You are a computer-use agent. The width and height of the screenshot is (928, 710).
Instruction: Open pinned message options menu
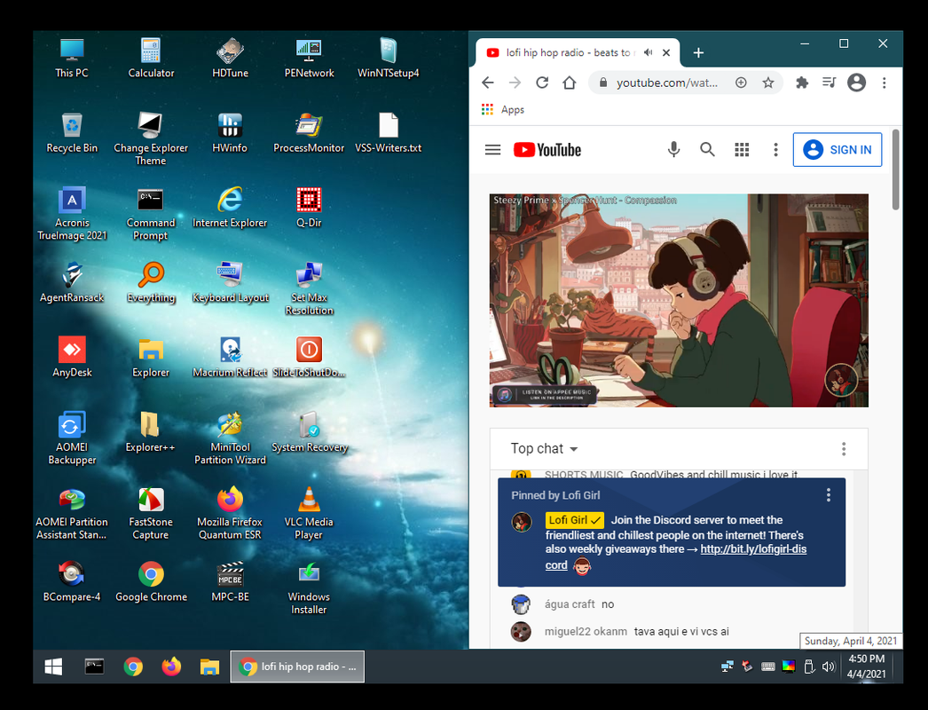tap(828, 495)
